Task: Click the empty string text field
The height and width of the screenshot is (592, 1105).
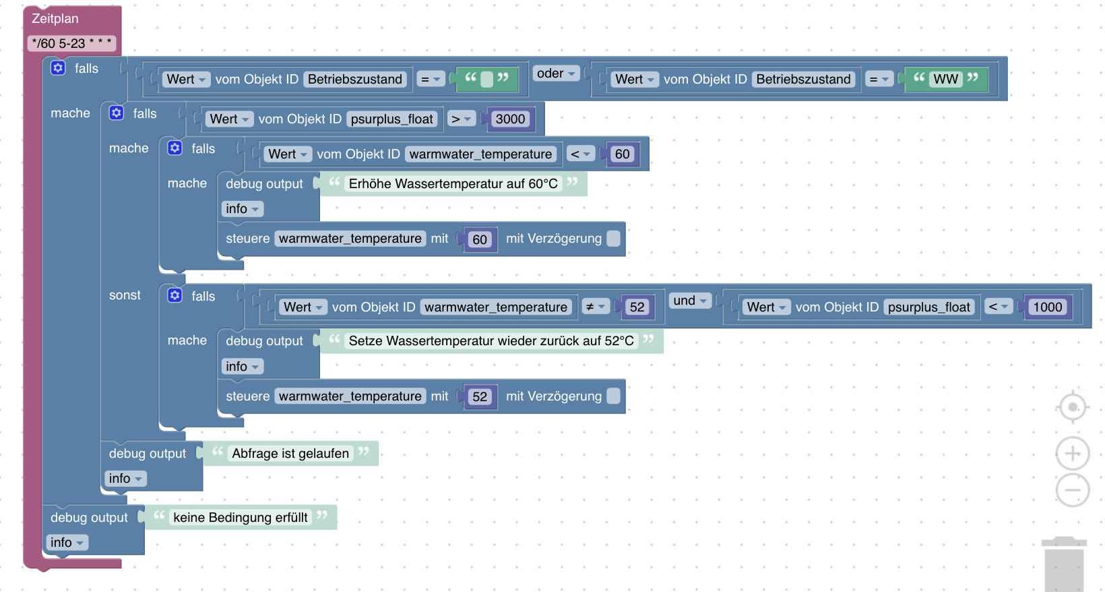Action: 487,79
